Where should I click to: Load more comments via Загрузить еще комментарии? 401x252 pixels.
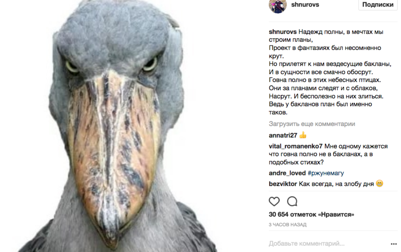pyautogui.click(x=312, y=124)
